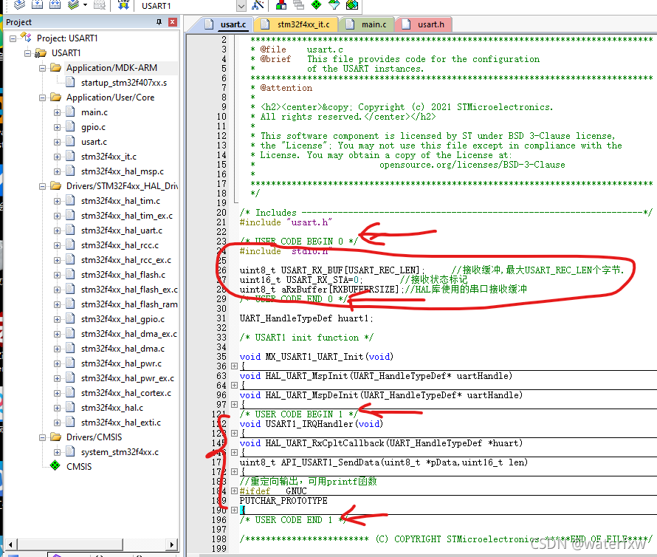Click the Select Software Packs icon
The height and width of the screenshot is (557, 657).
click(x=334, y=5)
